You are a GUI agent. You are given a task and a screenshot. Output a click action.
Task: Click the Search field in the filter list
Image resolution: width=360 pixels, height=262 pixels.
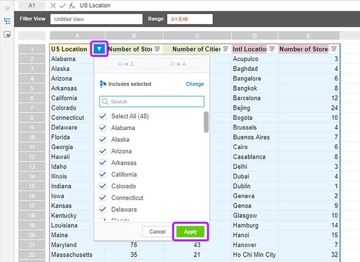click(x=152, y=102)
